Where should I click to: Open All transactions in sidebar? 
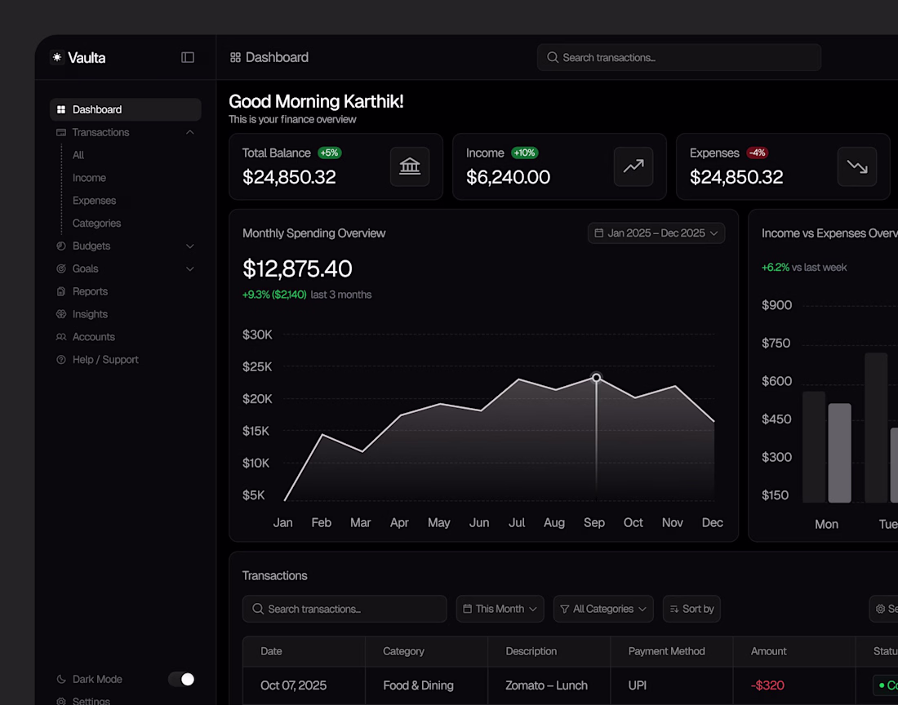coord(78,155)
